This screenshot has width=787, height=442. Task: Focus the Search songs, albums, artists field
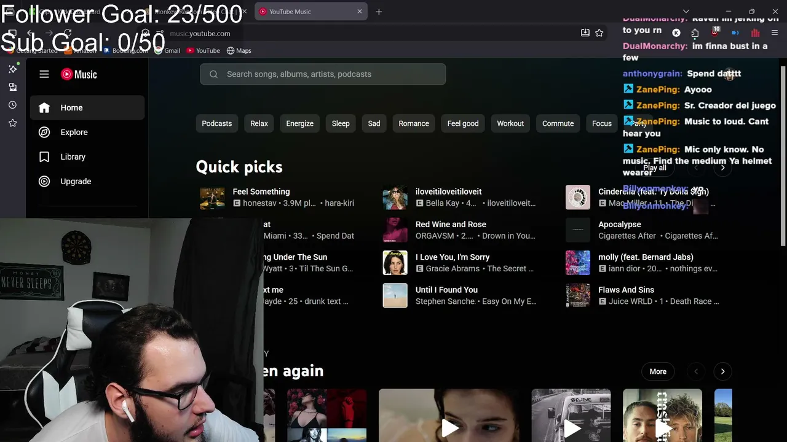click(323, 74)
